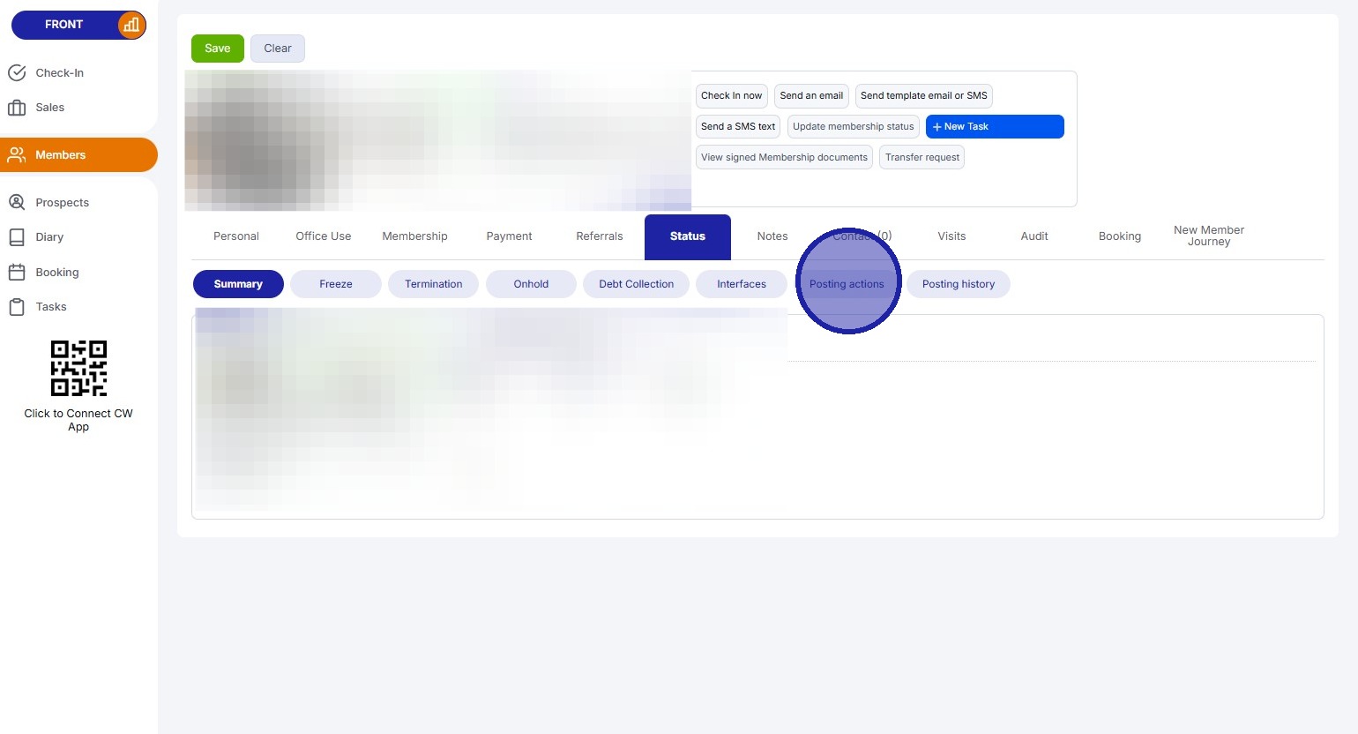Select the Summary sub-tab
This screenshot has height=734, width=1358.
(x=238, y=284)
